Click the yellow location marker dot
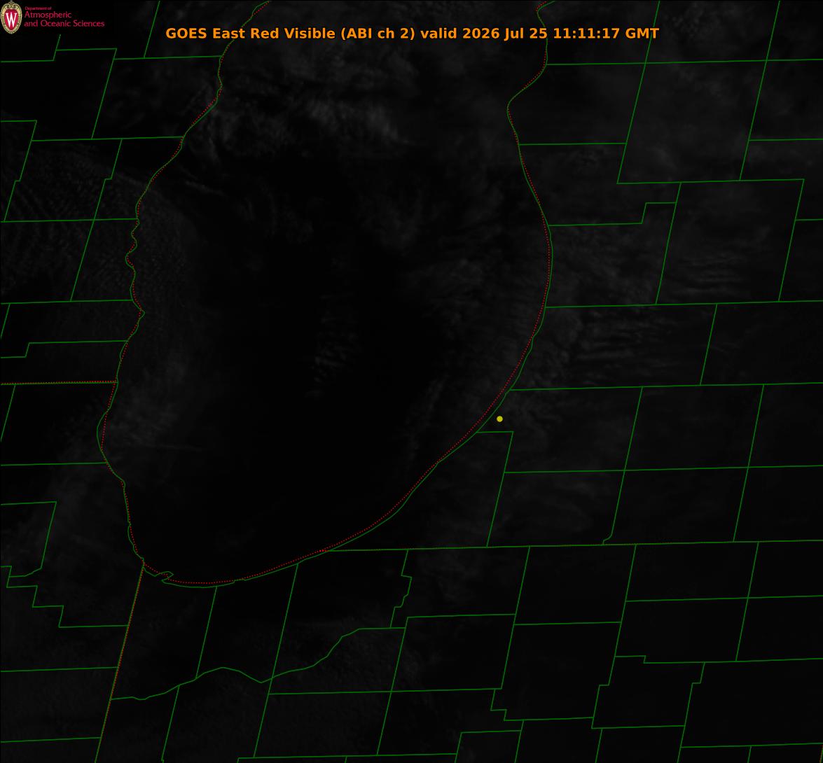The width and height of the screenshot is (823, 763). [x=499, y=419]
